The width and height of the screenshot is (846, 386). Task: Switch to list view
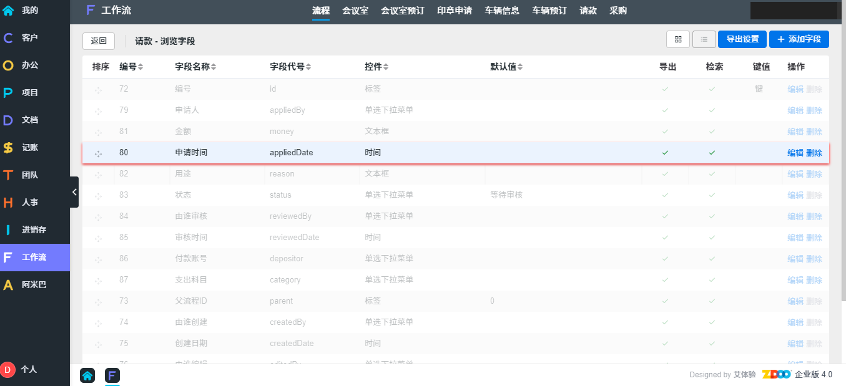pos(704,39)
